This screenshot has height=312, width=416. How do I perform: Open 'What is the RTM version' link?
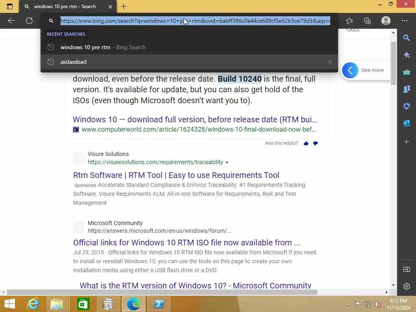pyautogui.click(x=195, y=286)
